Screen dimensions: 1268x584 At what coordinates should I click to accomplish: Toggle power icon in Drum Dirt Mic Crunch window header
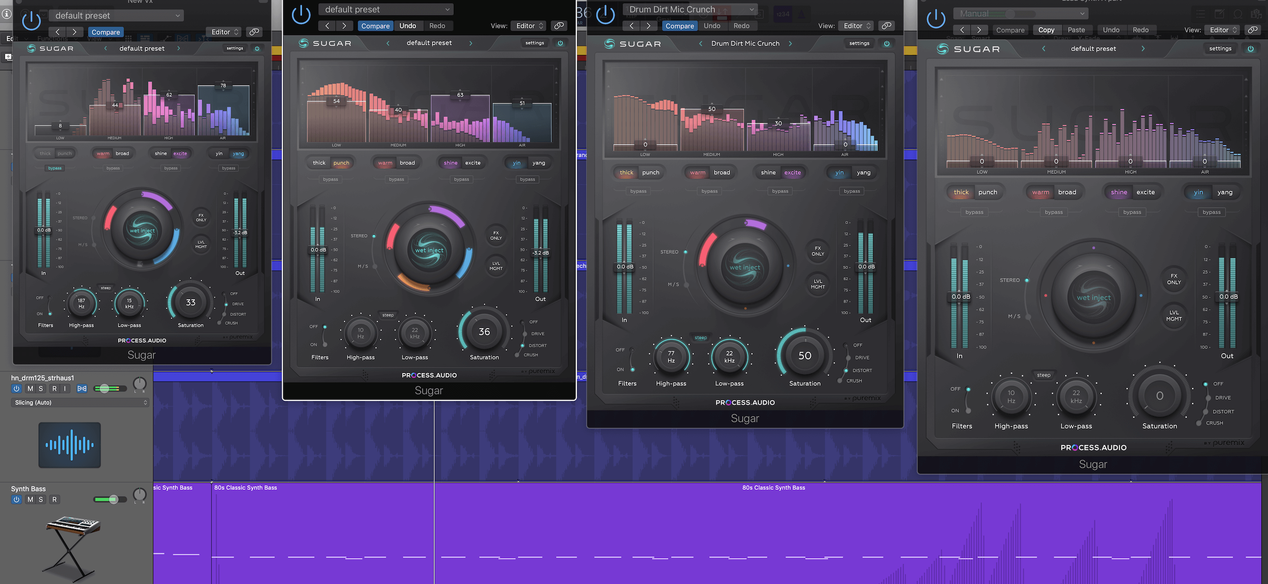[605, 15]
